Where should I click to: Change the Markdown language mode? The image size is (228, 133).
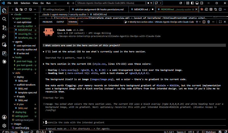[x=211, y=132]
